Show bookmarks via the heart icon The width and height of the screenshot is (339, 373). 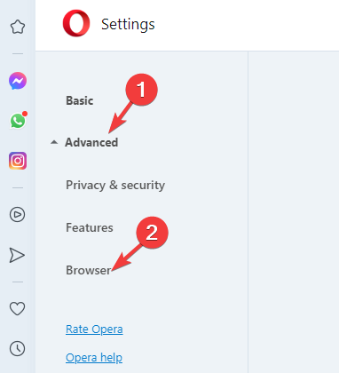[18, 308]
